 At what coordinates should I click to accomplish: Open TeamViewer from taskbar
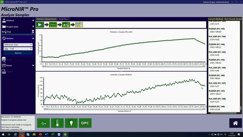pos(59,134)
